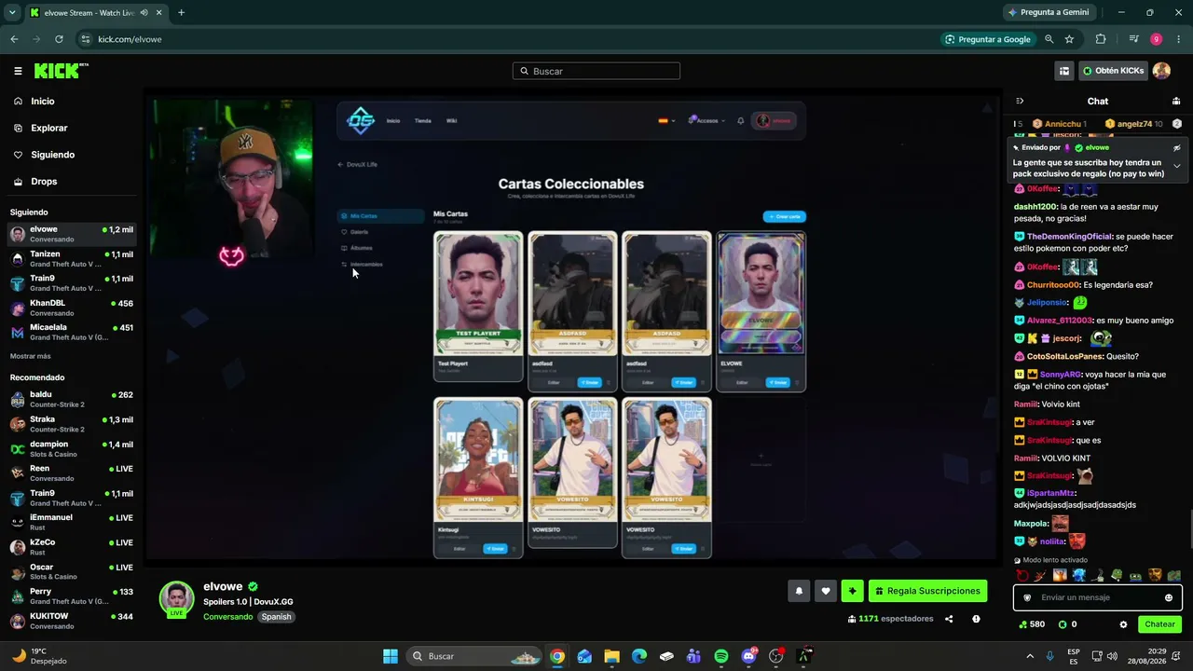The width and height of the screenshot is (1193, 671).
Task: Open the Kick hamburger sidebar menu
Action: (18, 71)
